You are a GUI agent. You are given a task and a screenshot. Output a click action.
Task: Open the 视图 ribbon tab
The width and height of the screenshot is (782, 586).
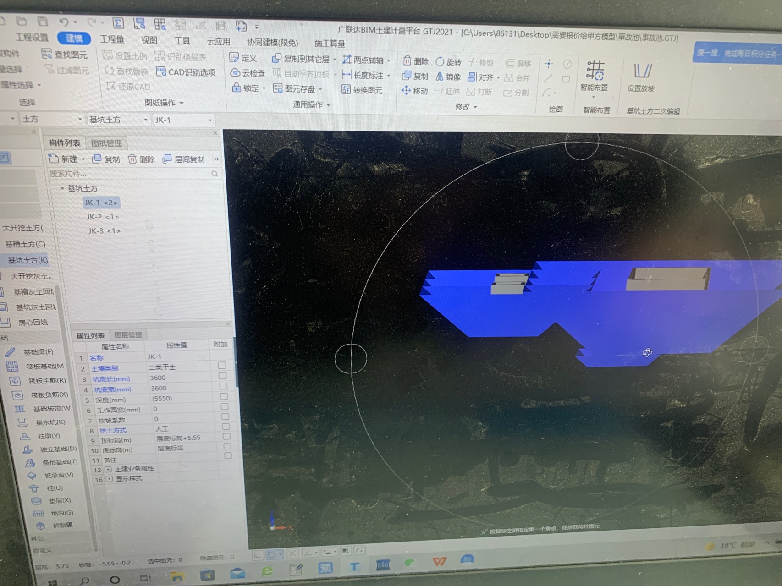point(149,40)
